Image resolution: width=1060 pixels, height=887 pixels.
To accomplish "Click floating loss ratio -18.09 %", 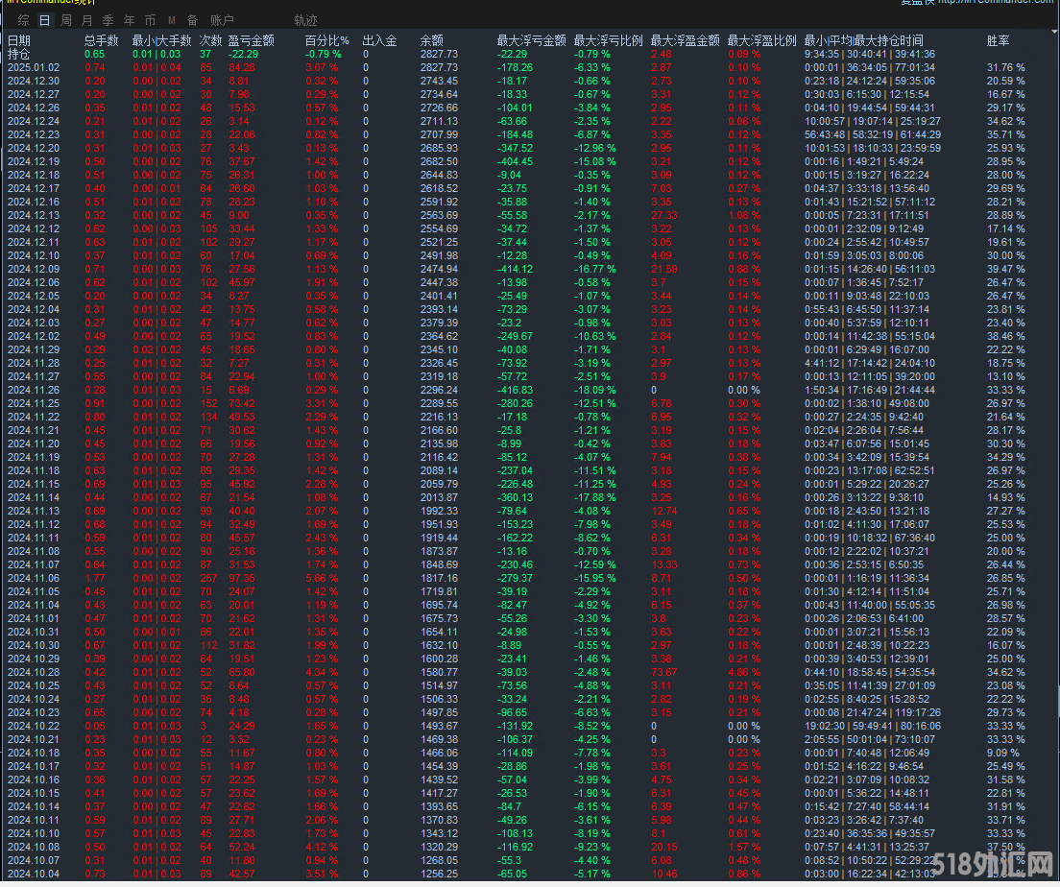I will pos(595,390).
